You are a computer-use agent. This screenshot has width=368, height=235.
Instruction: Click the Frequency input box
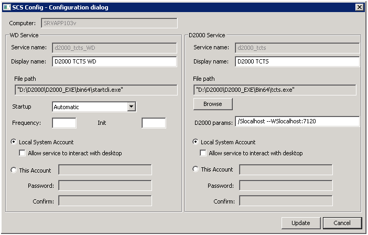64,123
